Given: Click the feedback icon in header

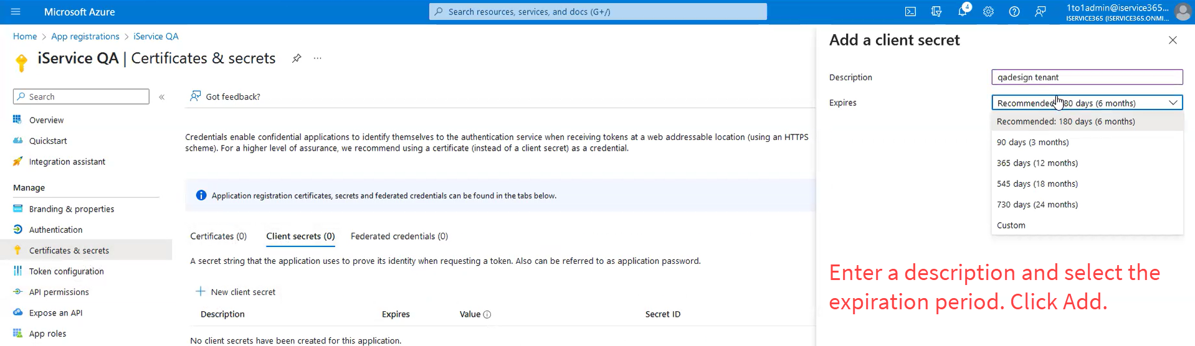Looking at the screenshot, I should [x=1040, y=12].
